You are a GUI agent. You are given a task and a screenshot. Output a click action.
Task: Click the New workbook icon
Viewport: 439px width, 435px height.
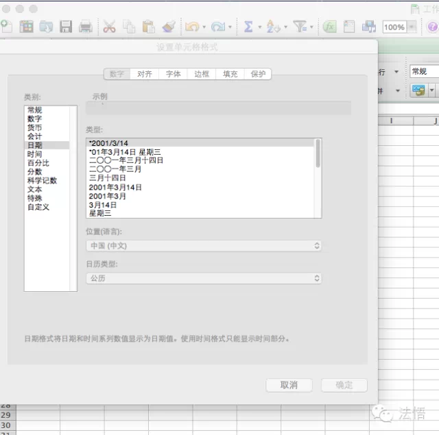coord(6,27)
